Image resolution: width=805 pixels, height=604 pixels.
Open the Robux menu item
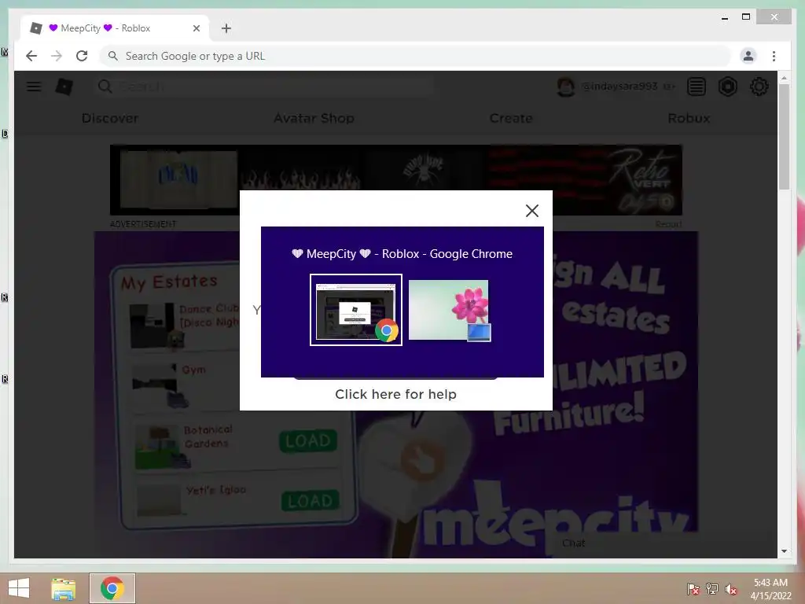pyautogui.click(x=689, y=118)
